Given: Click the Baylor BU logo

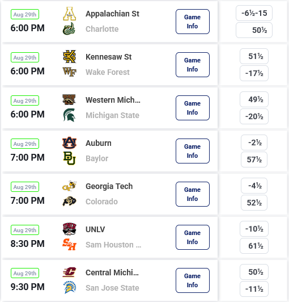Looking at the screenshot, I should coord(69,158).
